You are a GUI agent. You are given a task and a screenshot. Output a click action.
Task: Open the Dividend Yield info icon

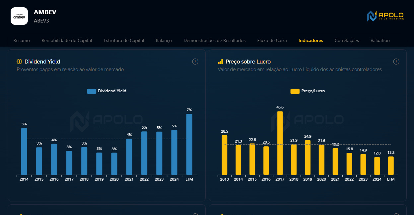195,62
